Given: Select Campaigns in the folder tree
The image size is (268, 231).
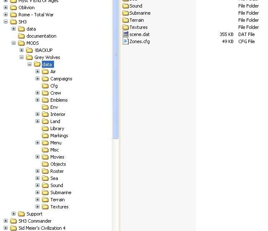Looking at the screenshot, I should click(61, 79).
